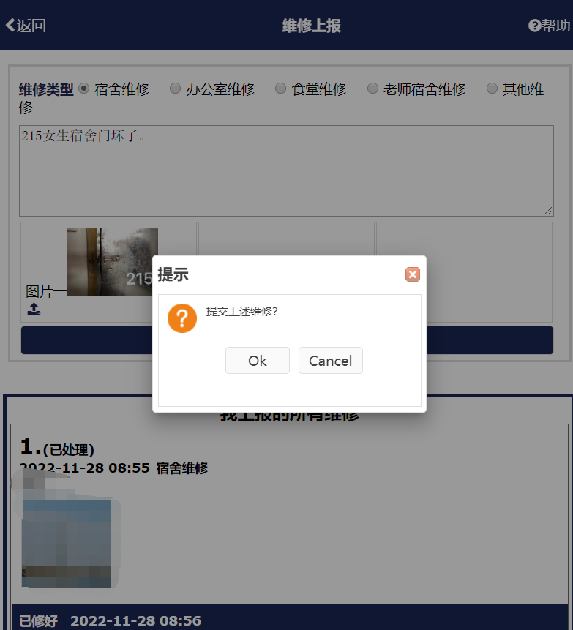
Task: Select 办公室维修 radio option
Action: click(x=175, y=89)
